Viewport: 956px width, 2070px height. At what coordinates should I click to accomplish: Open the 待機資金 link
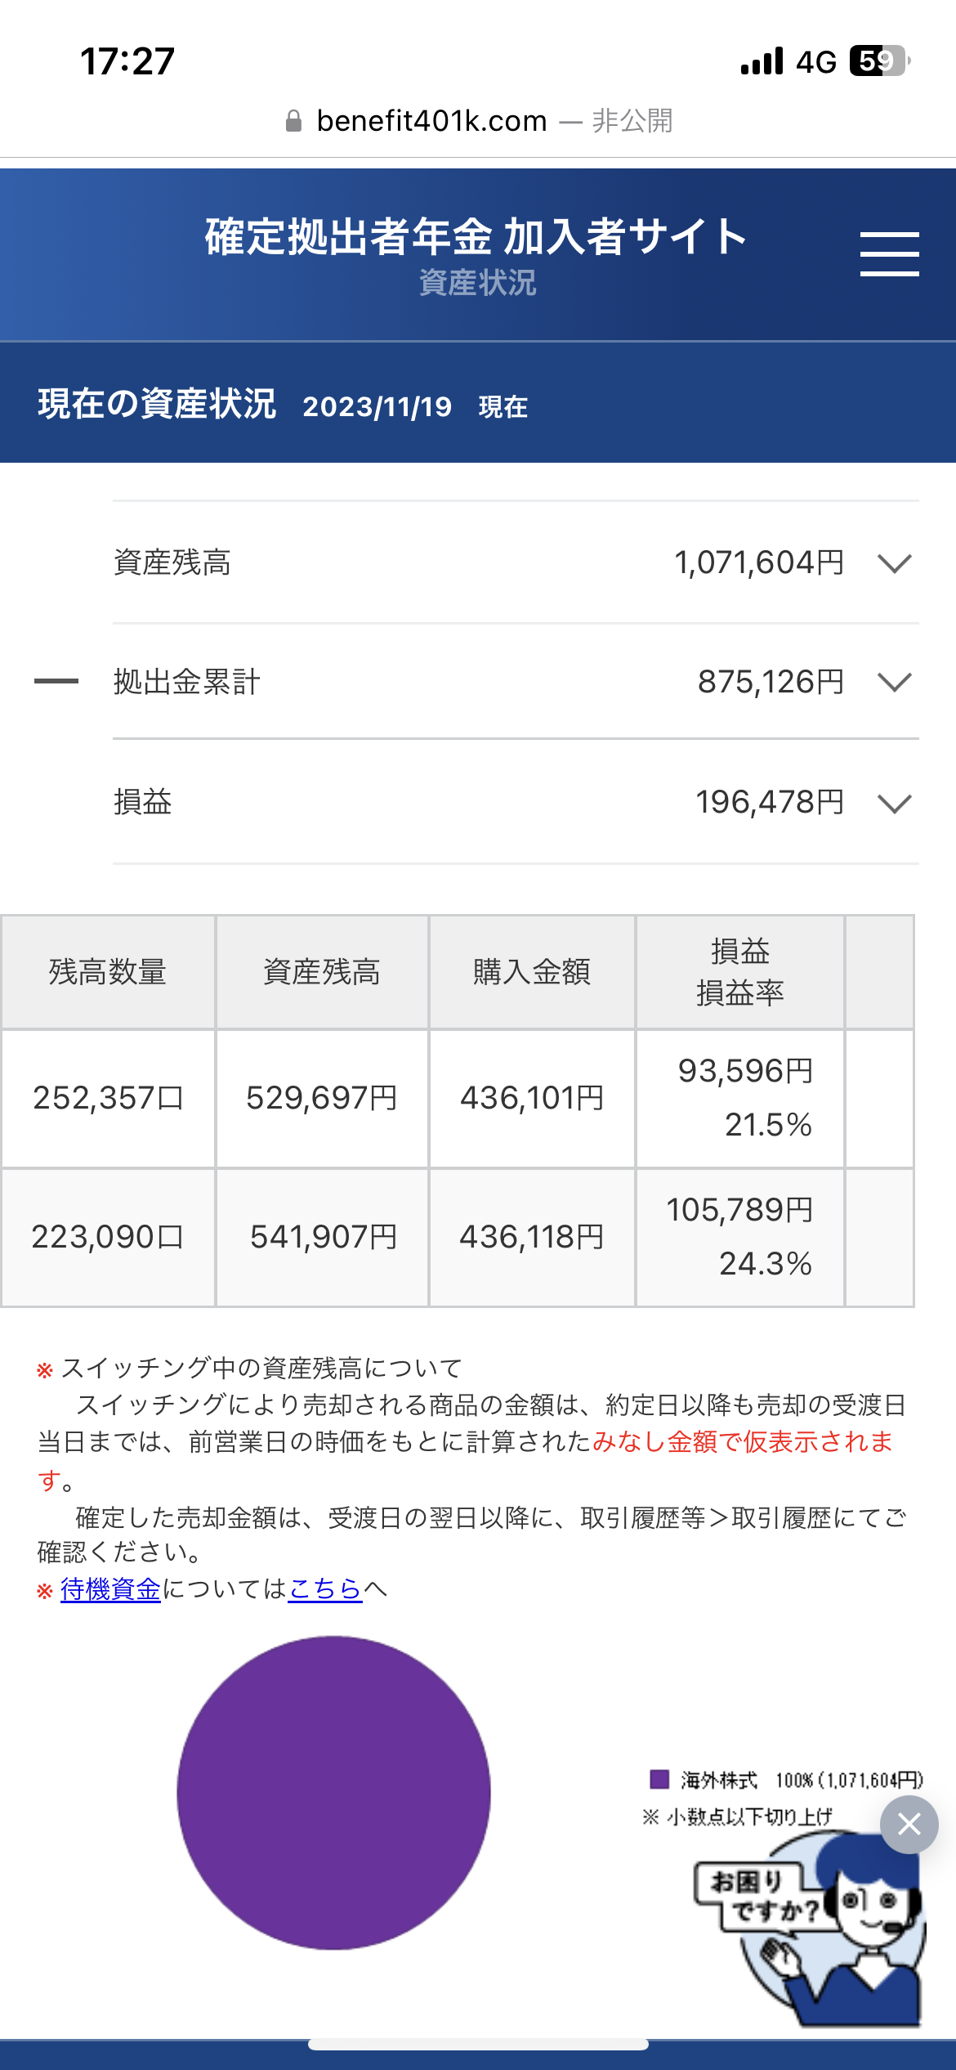(x=110, y=1589)
